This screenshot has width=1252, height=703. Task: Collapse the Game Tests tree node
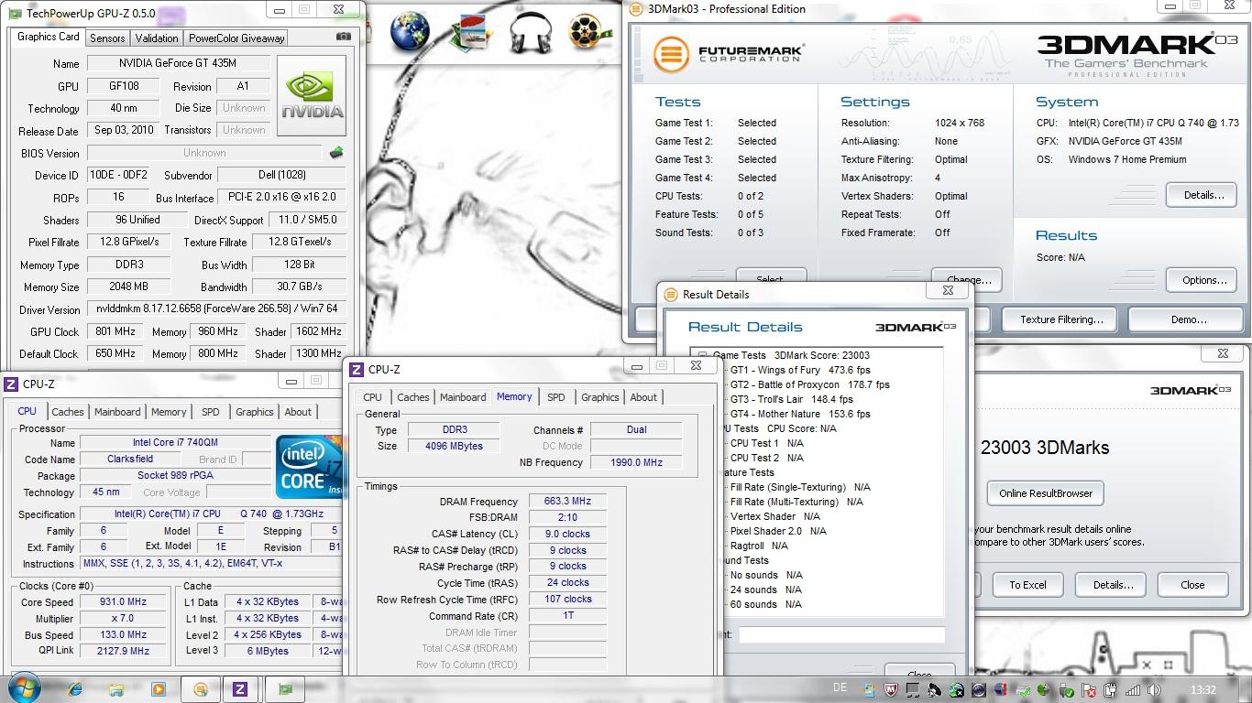[x=702, y=355]
